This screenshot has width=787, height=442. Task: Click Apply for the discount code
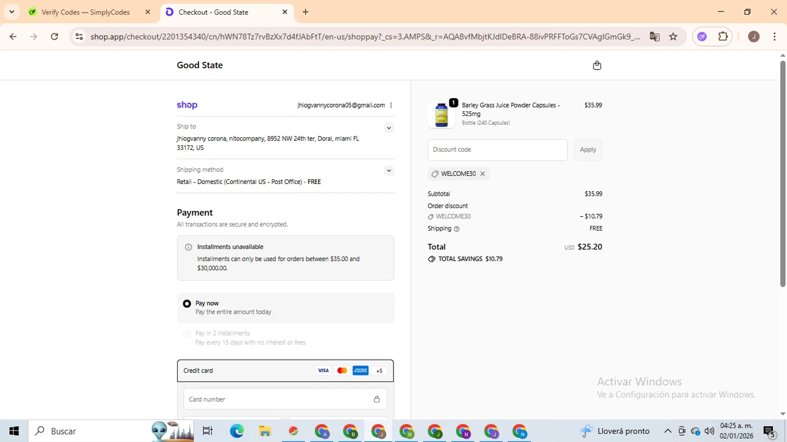pyautogui.click(x=588, y=150)
